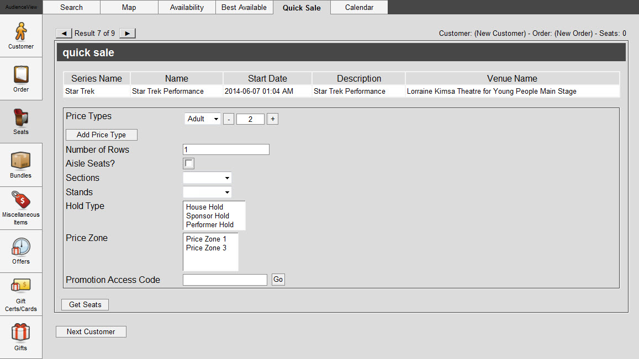
Task: Switch to the Map tab
Action: click(129, 7)
